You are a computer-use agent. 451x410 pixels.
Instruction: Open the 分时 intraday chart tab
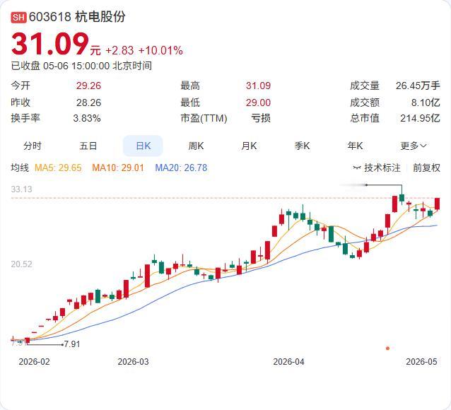pyautogui.click(x=33, y=146)
